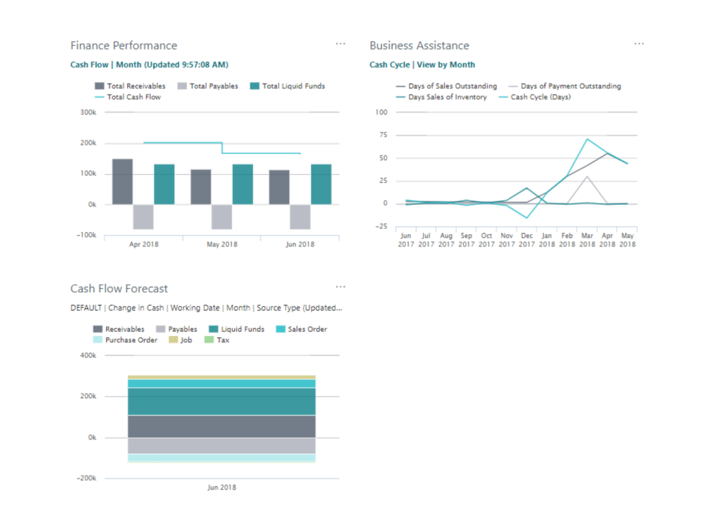The width and height of the screenshot is (724, 511).
Task: Toggle the Total Liquid Funds series
Action: coord(290,85)
